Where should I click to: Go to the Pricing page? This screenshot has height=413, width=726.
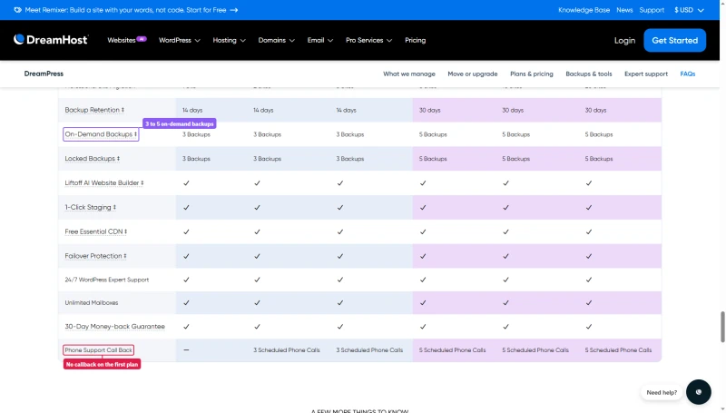click(x=416, y=40)
